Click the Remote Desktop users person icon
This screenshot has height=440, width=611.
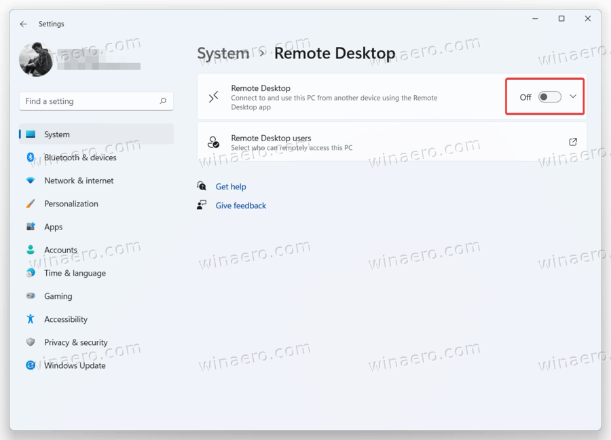(x=214, y=142)
